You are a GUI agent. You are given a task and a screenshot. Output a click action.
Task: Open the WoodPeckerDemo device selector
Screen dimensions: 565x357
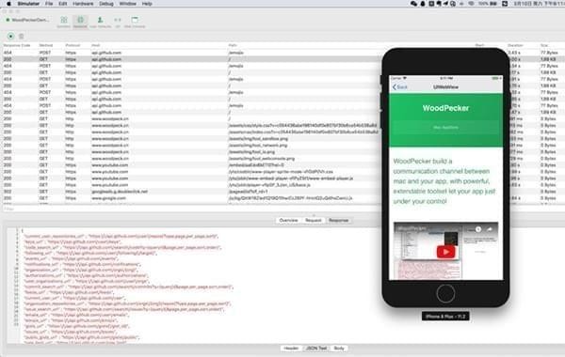(x=27, y=20)
